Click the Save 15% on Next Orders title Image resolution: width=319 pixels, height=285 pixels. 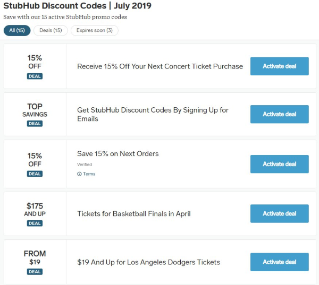pyautogui.click(x=118, y=154)
